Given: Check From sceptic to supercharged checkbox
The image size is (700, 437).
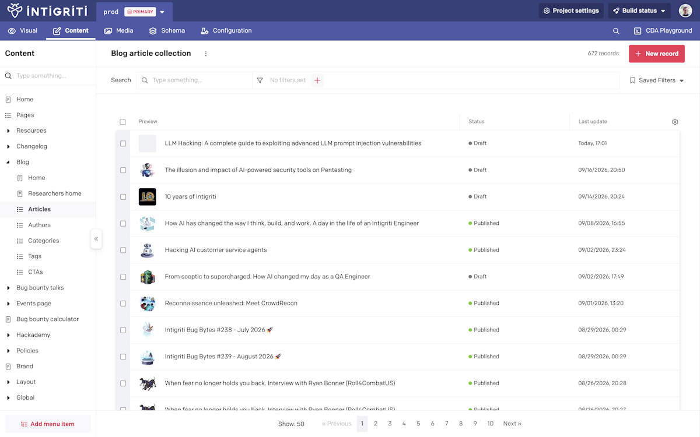Looking at the screenshot, I should click(x=123, y=277).
